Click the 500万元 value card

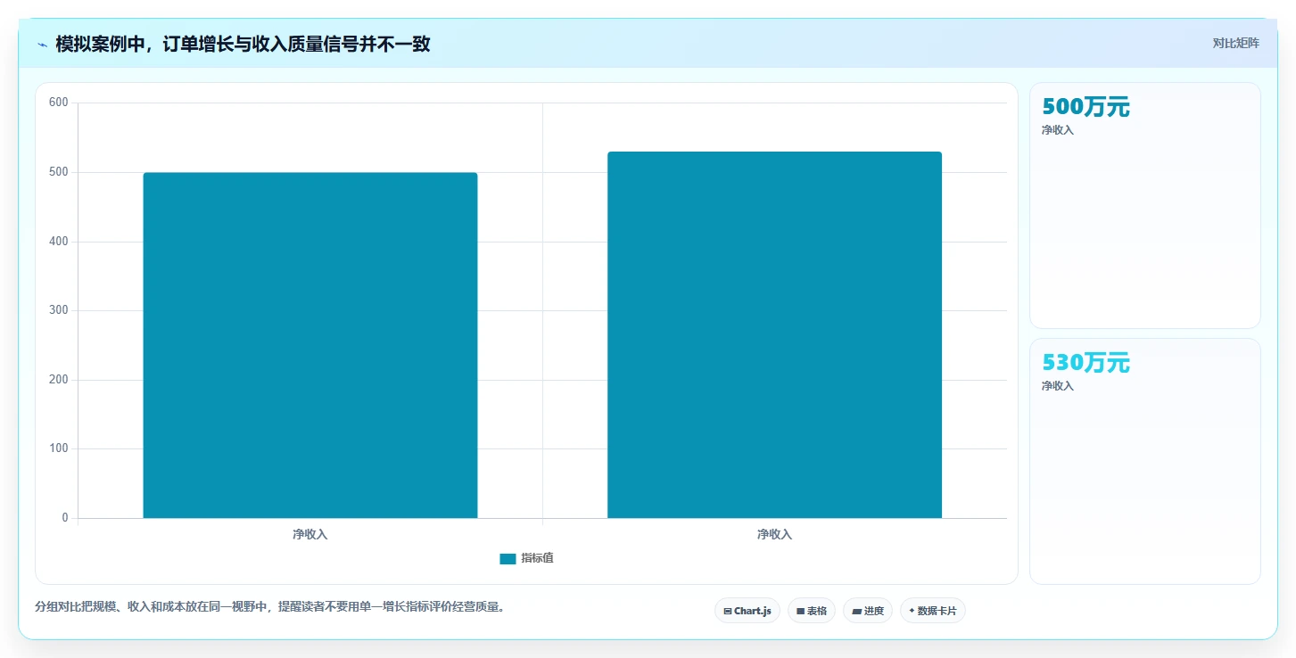point(1145,206)
